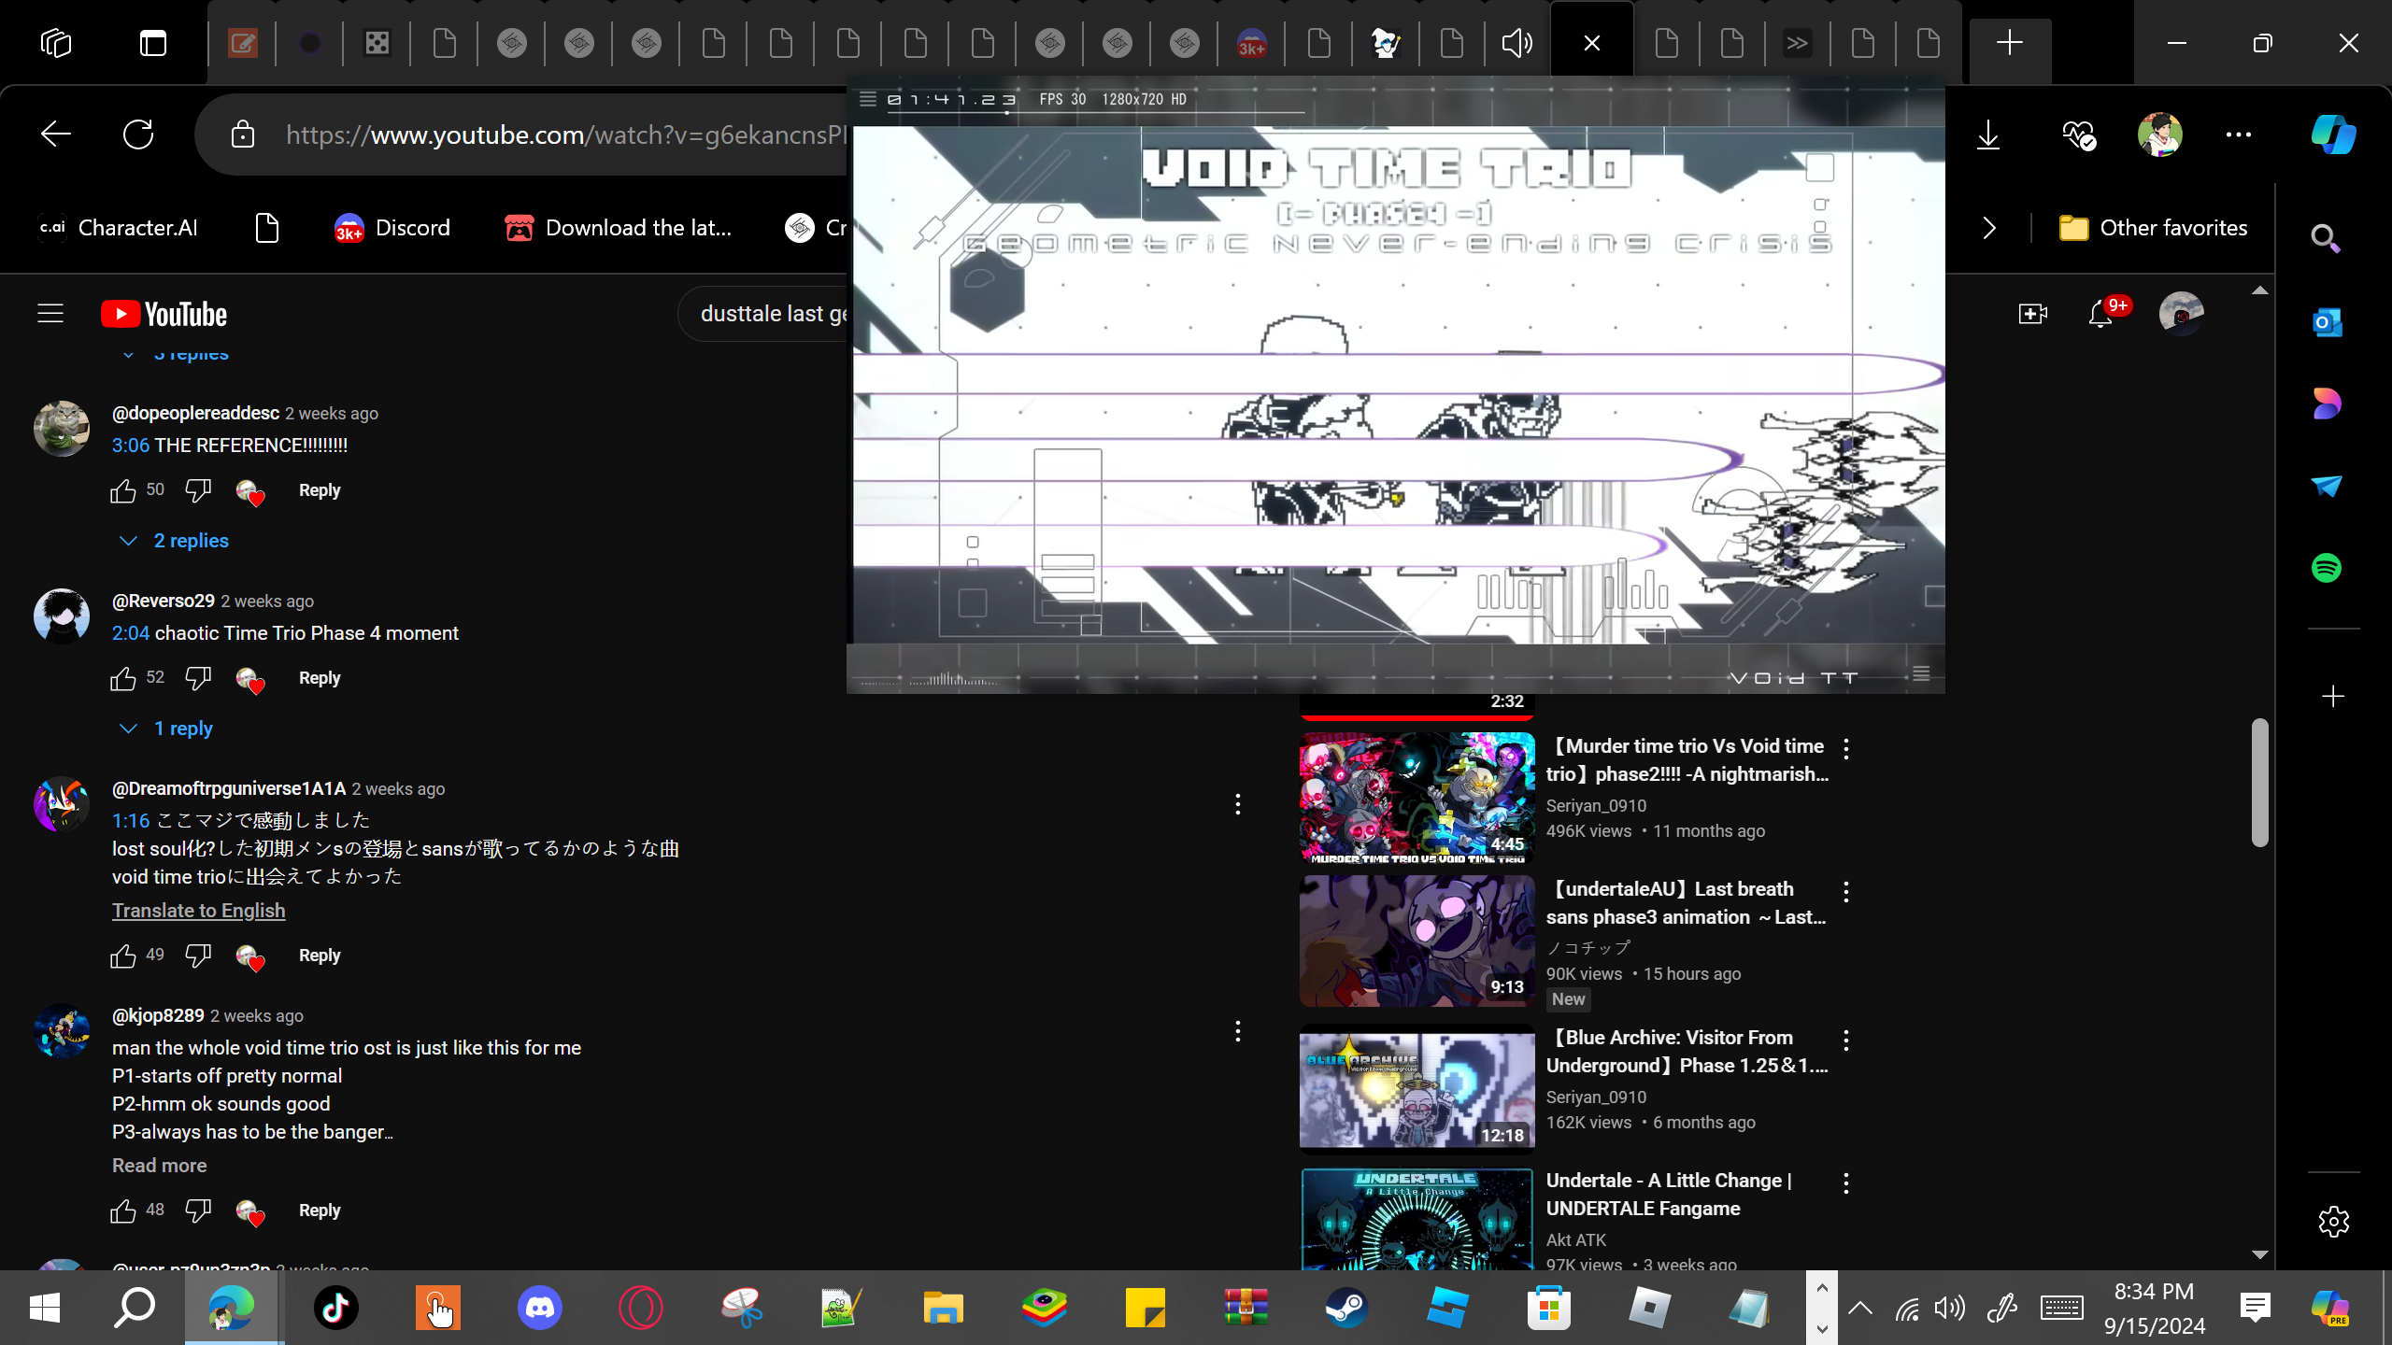
Task: Like the comment by @dopeoplereaddesc
Action: click(x=123, y=490)
